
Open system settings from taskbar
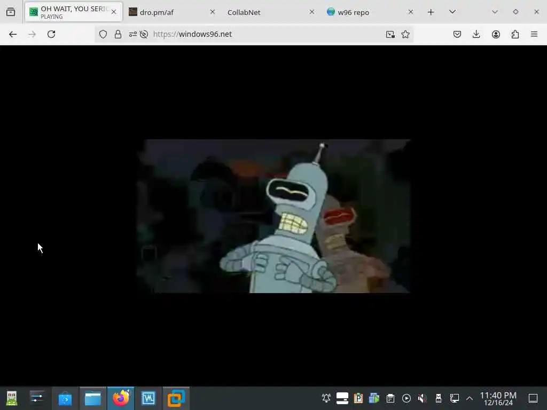pos(37,398)
